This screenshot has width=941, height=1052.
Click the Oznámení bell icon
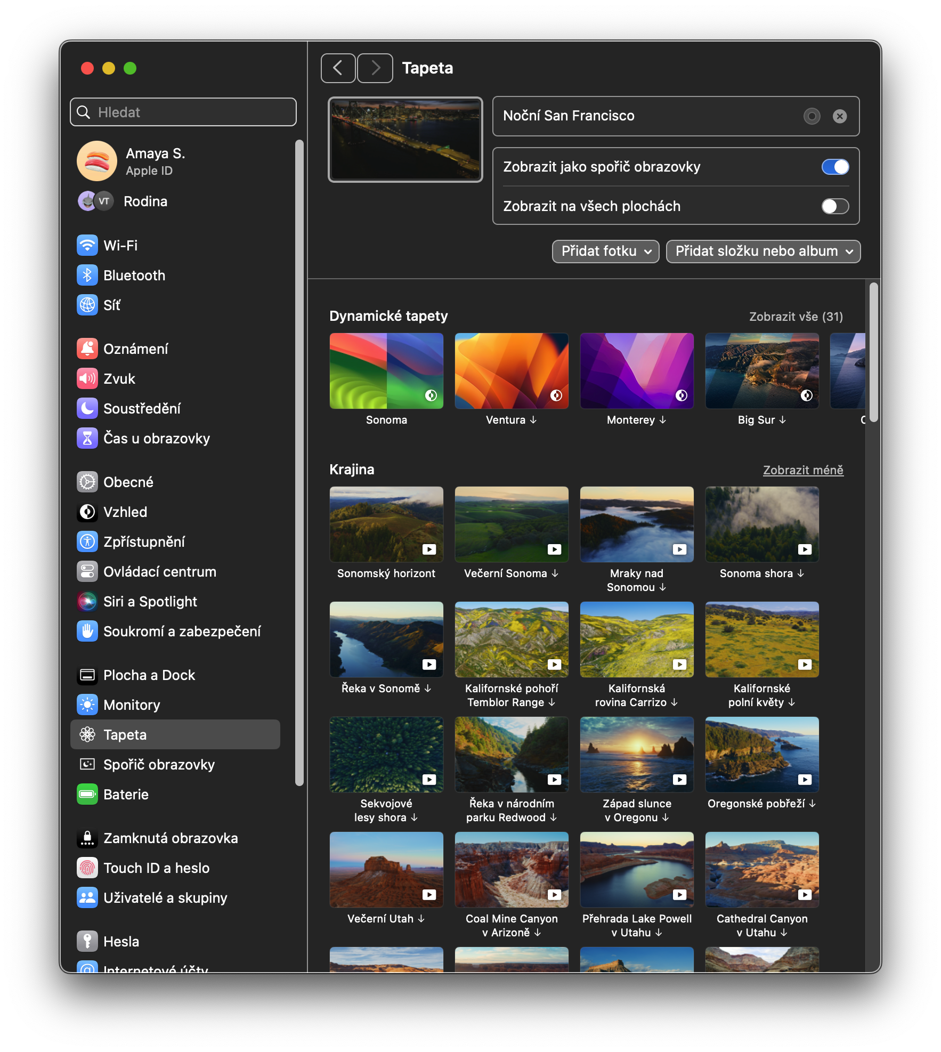coord(87,349)
